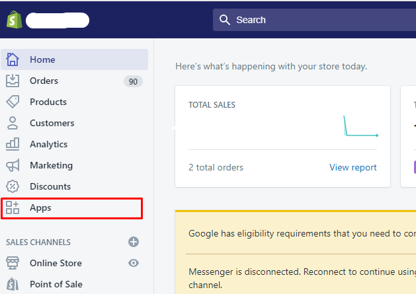416x294 pixels.
Task: Click the Analytics bar chart icon
Action: 13,144
